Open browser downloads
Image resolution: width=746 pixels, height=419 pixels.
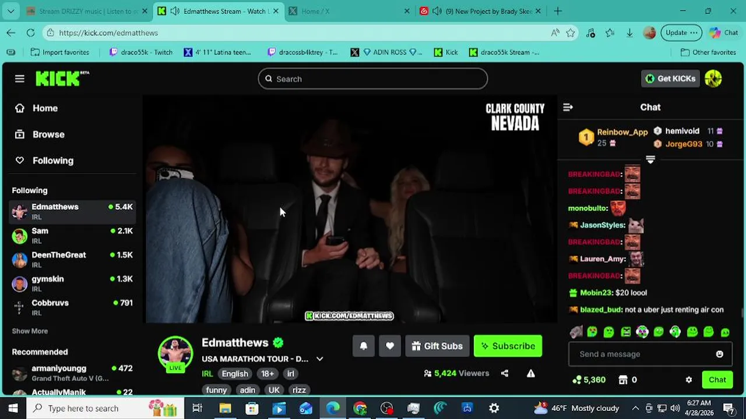tap(629, 33)
